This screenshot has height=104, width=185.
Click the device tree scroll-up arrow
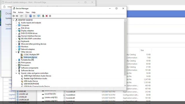click(125, 20)
